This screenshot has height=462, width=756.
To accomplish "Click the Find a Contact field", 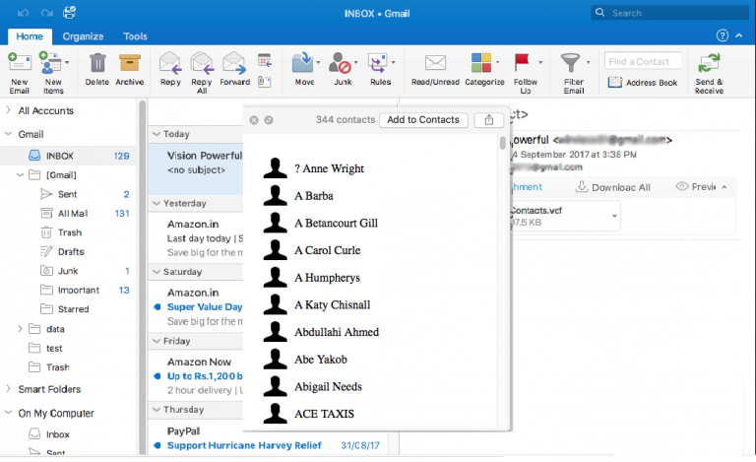I will click(642, 62).
